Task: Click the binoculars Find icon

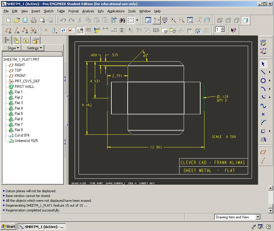Action: click(122, 20)
